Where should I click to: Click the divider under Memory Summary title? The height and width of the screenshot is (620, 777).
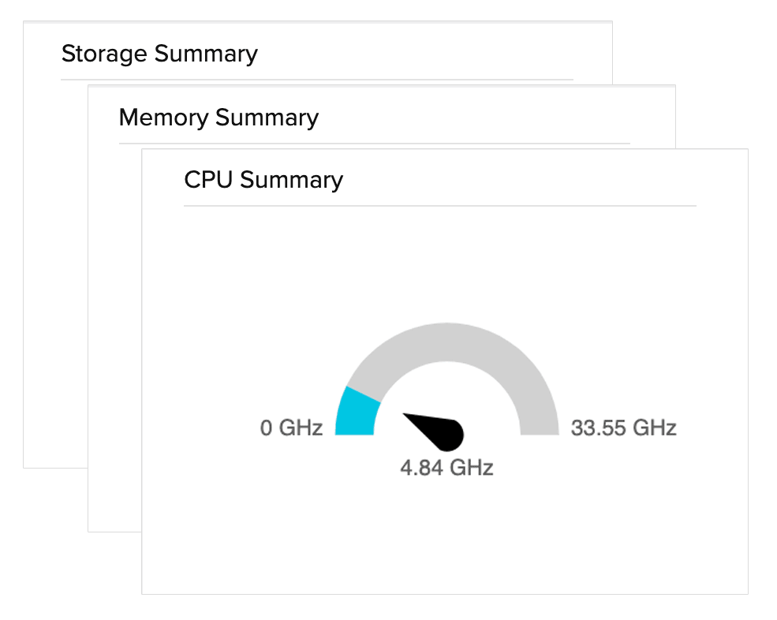(x=374, y=144)
